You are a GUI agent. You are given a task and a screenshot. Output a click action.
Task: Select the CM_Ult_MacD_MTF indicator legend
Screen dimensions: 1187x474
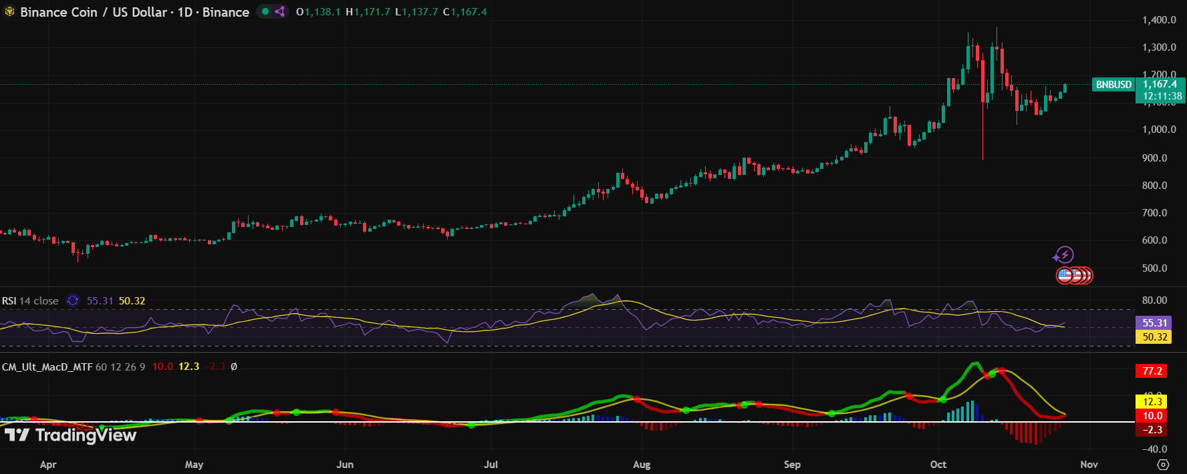47,367
